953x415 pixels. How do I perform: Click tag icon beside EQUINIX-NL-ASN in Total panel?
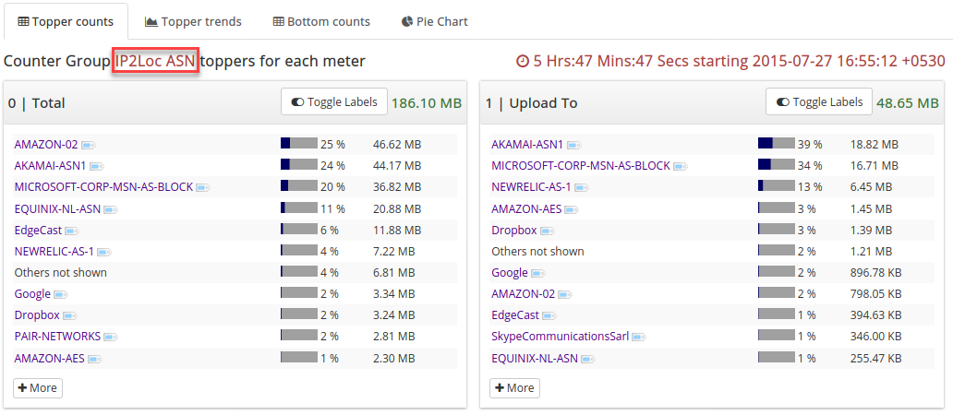(111, 210)
